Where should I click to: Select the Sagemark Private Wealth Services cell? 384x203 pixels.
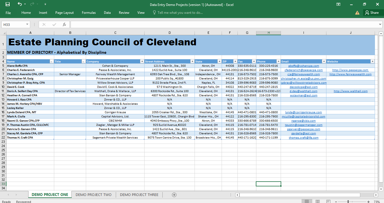[x=115, y=137]
